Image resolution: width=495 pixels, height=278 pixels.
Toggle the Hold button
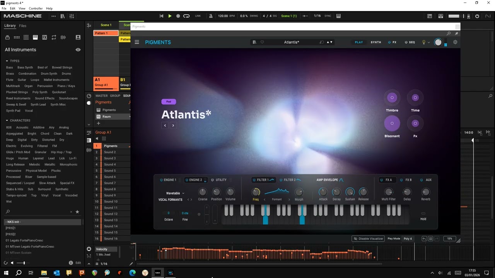tap(423, 214)
